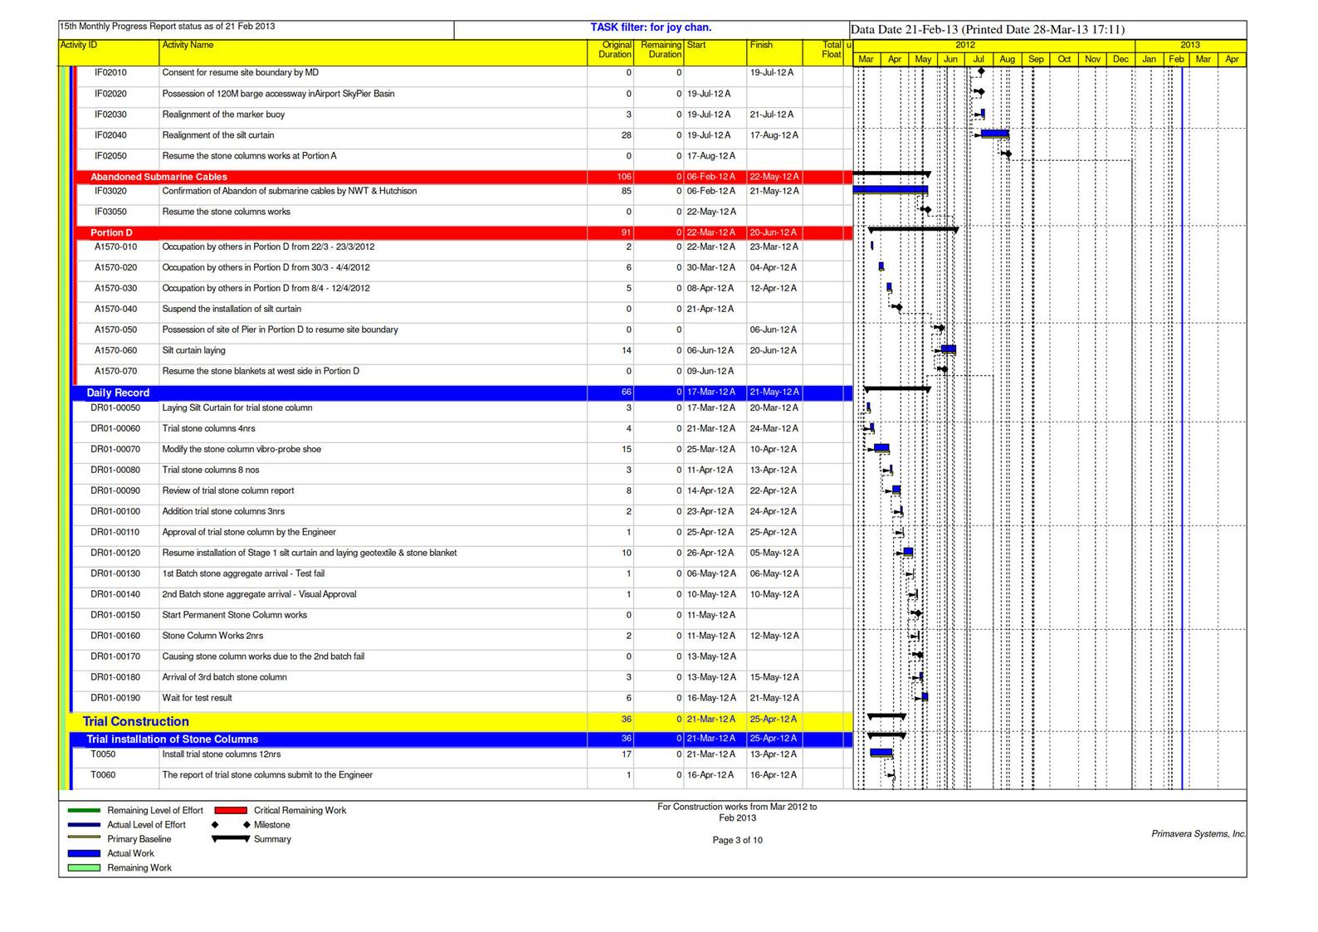Click 'Trial stone columns 4nrs' activity name
Image resolution: width=1318 pixels, height=932 pixels.
(x=208, y=428)
